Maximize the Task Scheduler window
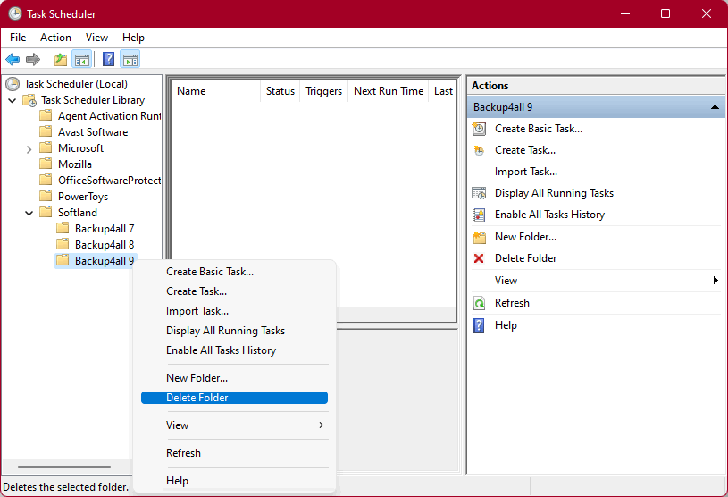This screenshot has width=728, height=497. (x=665, y=13)
